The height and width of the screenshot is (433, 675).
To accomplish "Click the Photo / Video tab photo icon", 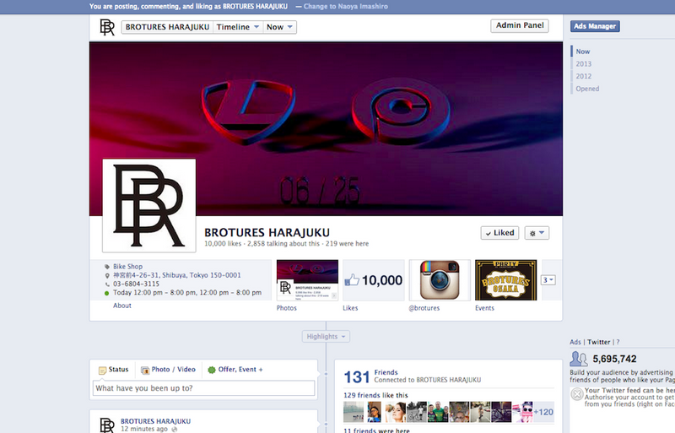I will pyautogui.click(x=145, y=370).
